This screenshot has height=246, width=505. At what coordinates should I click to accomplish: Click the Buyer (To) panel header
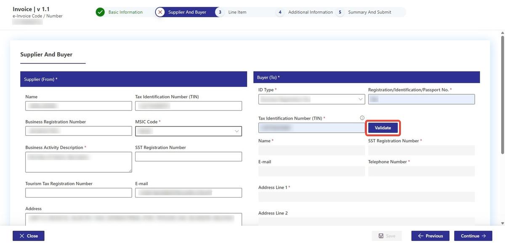click(x=367, y=78)
